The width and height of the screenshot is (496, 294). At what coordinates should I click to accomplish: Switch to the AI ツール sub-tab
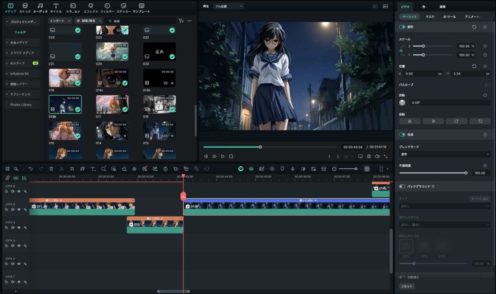(449, 17)
